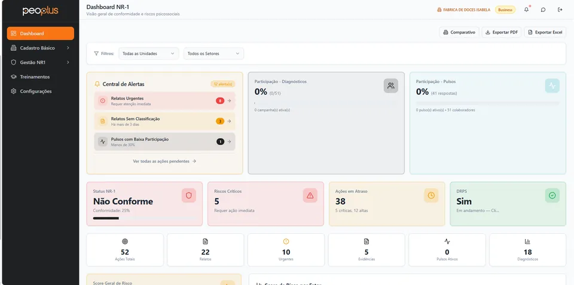This screenshot has width=574, height=285.
Task: Click the 10 Urgentes value
Action: point(286,252)
